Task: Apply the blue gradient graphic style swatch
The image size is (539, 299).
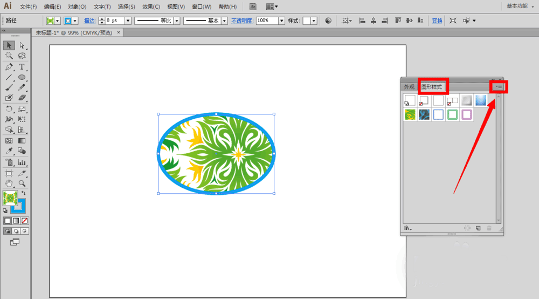Action: [x=481, y=100]
